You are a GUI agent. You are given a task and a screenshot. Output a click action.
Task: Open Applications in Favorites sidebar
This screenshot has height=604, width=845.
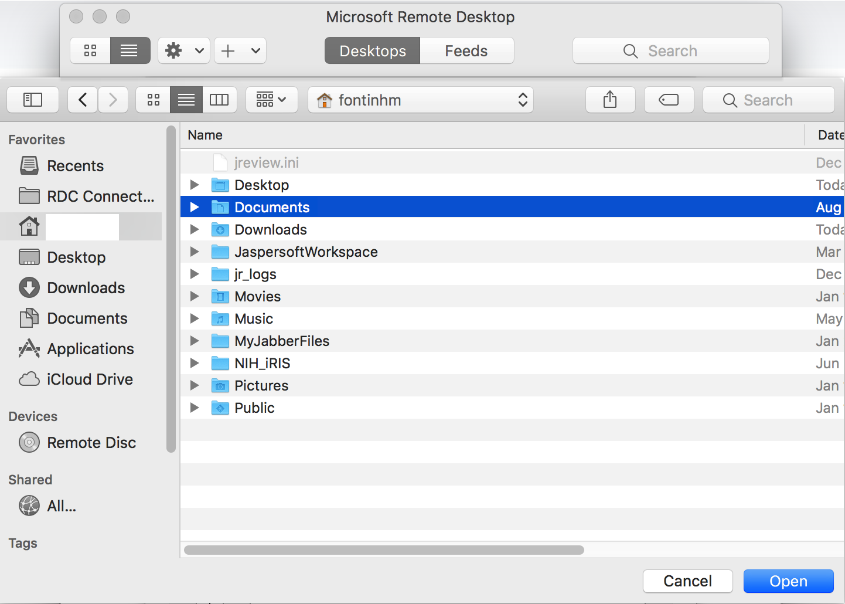point(82,349)
